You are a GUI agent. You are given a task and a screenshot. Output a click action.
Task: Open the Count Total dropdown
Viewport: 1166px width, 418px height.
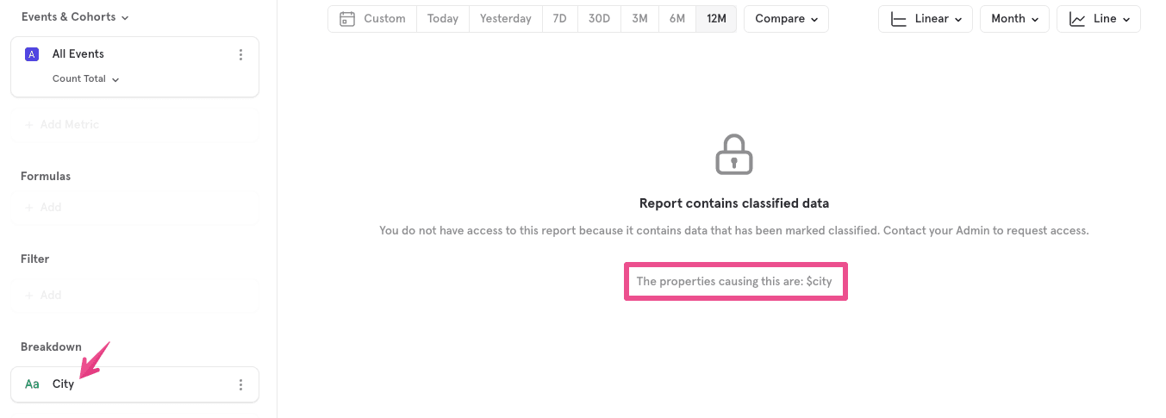pyautogui.click(x=85, y=79)
